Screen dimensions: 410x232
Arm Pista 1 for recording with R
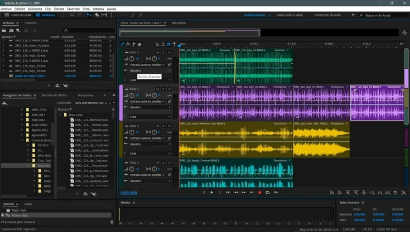tap(169, 53)
